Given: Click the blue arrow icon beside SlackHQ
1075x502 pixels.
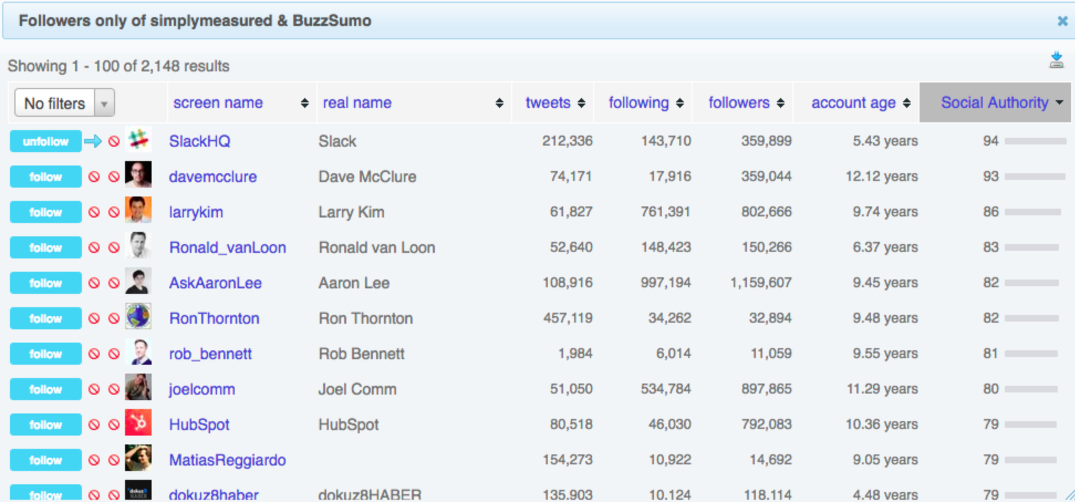Looking at the screenshot, I should point(93,141).
